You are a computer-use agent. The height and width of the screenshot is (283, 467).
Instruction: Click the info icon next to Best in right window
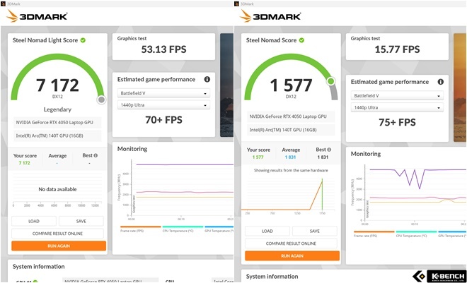(x=329, y=150)
